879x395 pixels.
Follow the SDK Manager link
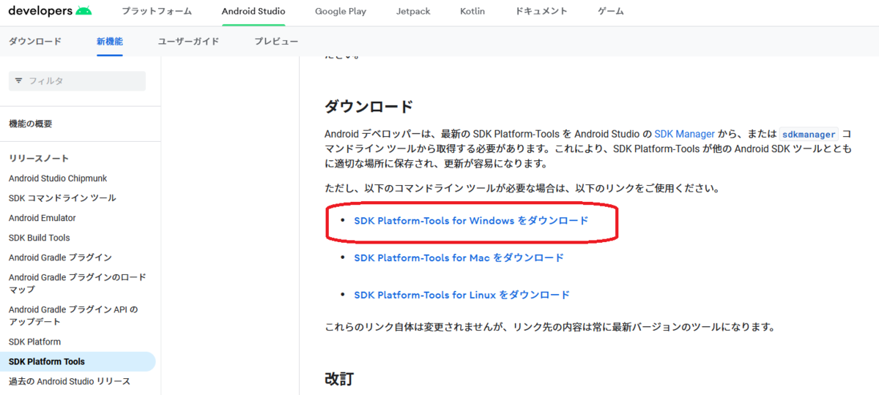pyautogui.click(x=684, y=134)
